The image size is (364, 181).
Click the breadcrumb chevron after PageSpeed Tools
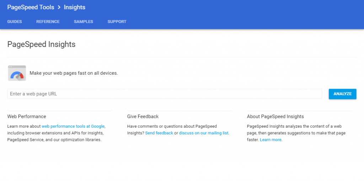pyautogui.click(x=59, y=7)
